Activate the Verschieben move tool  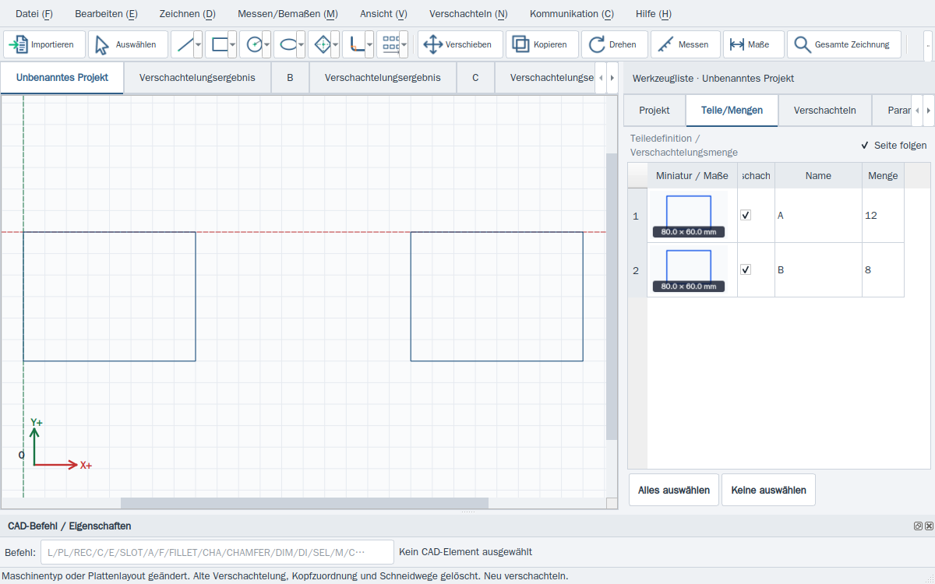460,44
